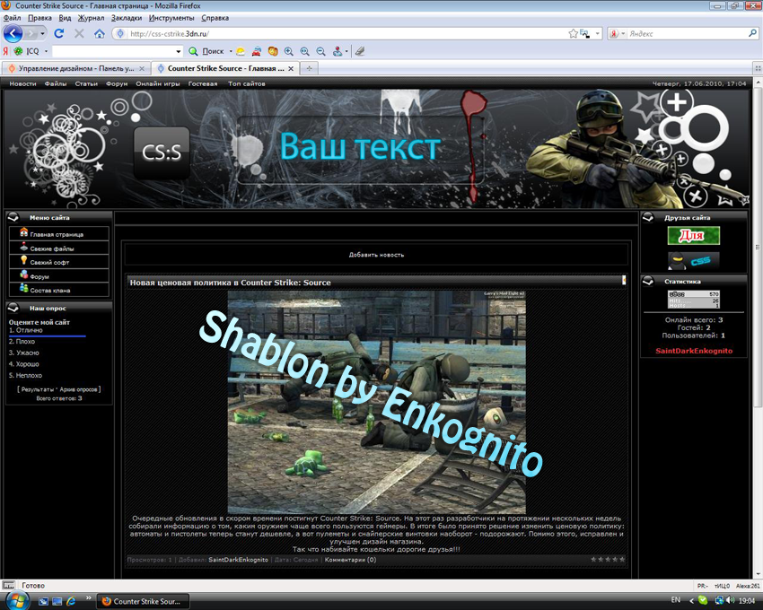Click the weather sun-cloud toolbar icon
Image resolution: width=763 pixels, height=610 pixels.
[241, 51]
